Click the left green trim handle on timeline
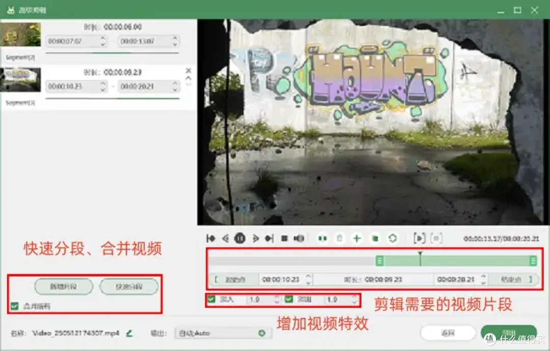The height and width of the screenshot is (351, 550). point(379,260)
